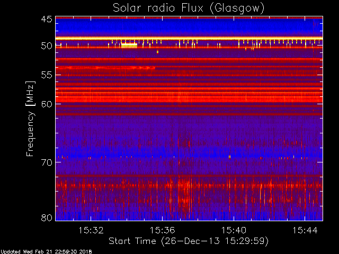Click the 80 frequency tick label
Screen dimensions: 339x254
tap(47, 217)
